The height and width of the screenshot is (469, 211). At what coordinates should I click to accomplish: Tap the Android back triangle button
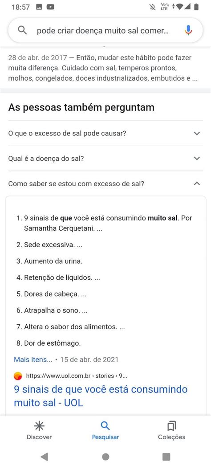coord(44,457)
